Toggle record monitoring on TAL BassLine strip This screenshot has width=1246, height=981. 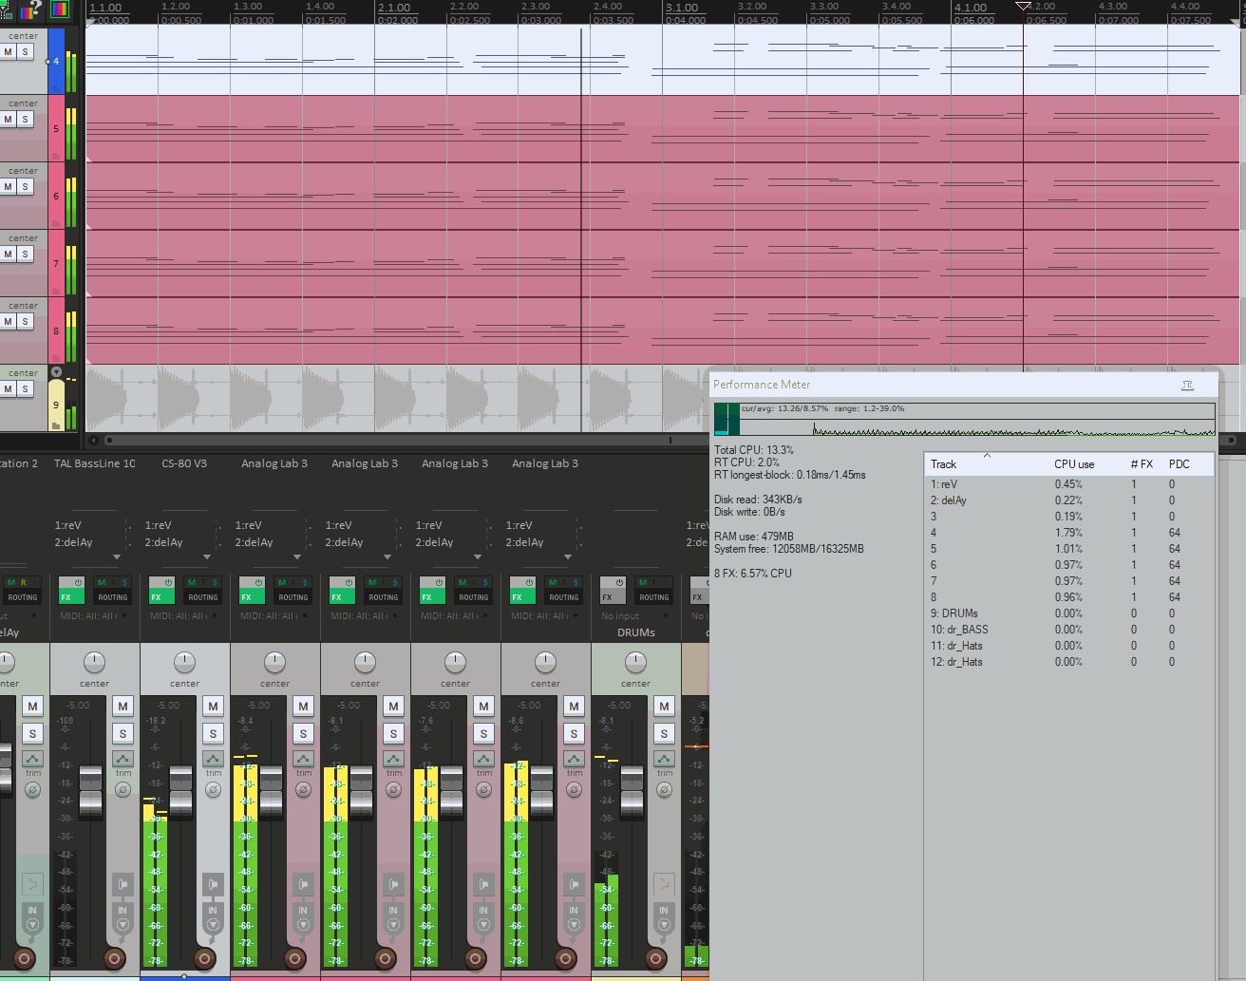coord(123,885)
